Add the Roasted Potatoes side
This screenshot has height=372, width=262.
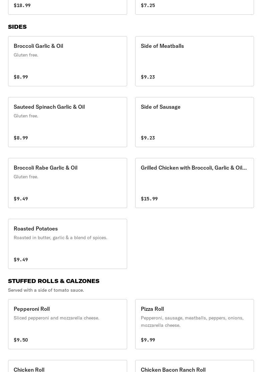point(67,244)
